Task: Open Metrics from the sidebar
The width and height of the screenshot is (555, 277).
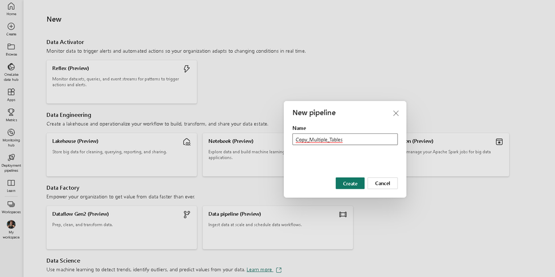Action: click(x=11, y=115)
